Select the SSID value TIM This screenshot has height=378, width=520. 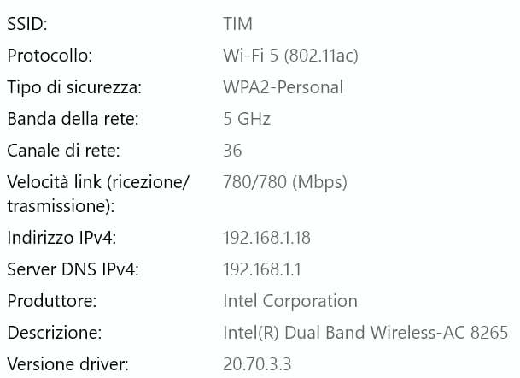click(x=237, y=25)
